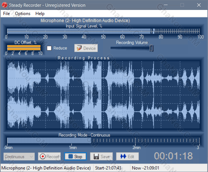Click the 1min marker on the time scale
The width and height of the screenshot is (208, 172).
tap(73, 147)
